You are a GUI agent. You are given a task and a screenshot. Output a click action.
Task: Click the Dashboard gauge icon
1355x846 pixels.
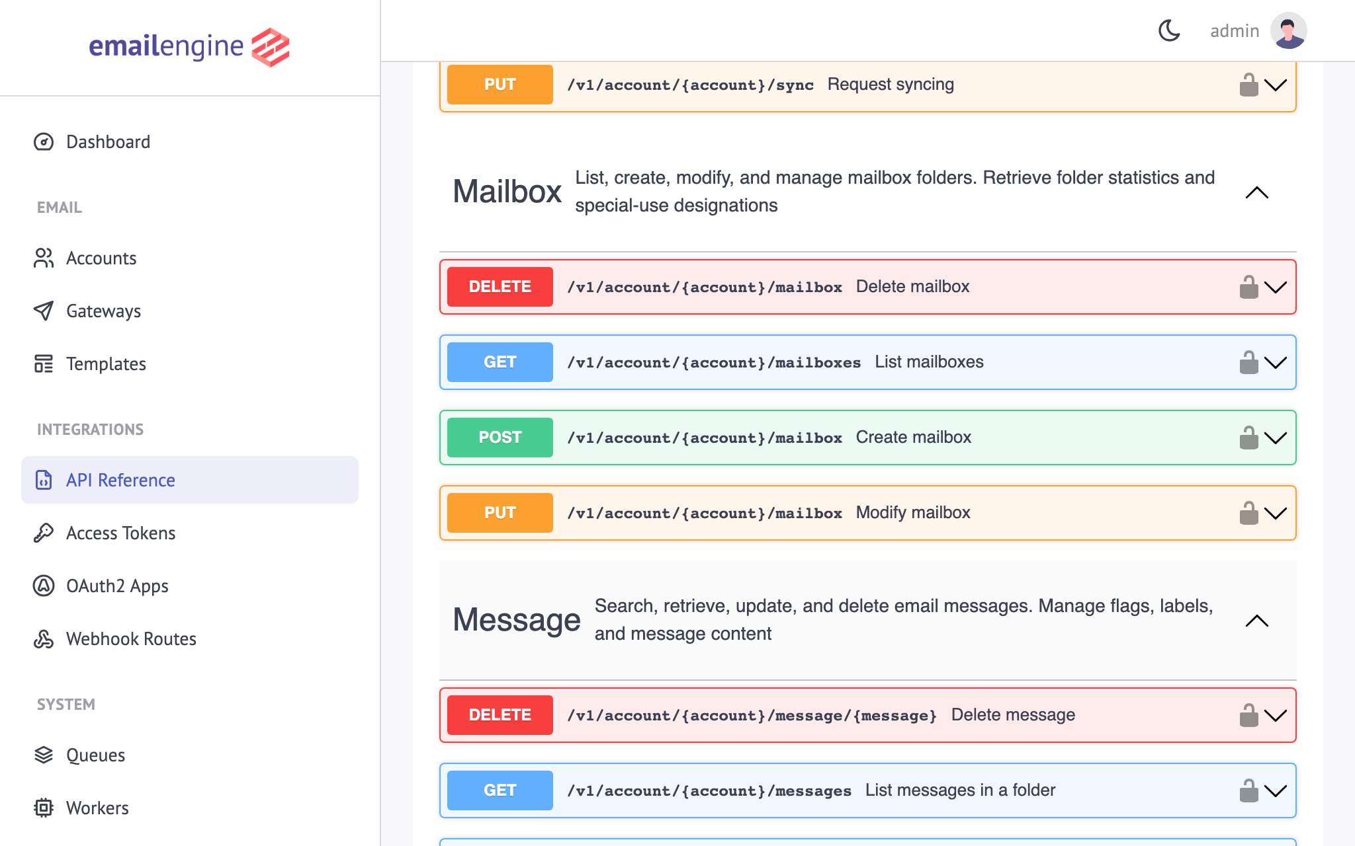click(x=44, y=141)
